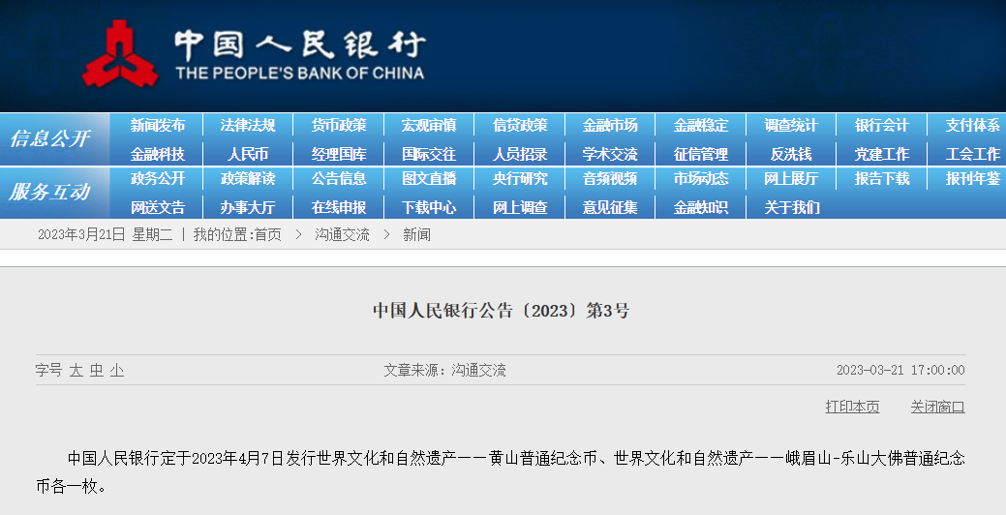This screenshot has height=515, width=1006.
Task: Open 支付体系 navigation item
Action: pos(973,125)
